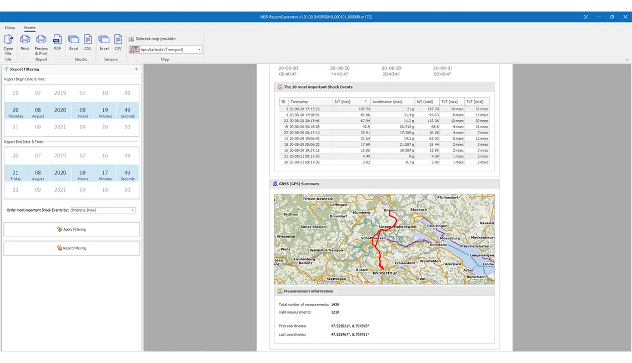
Task: Pin the Report Filtering panel
Action: (x=137, y=69)
